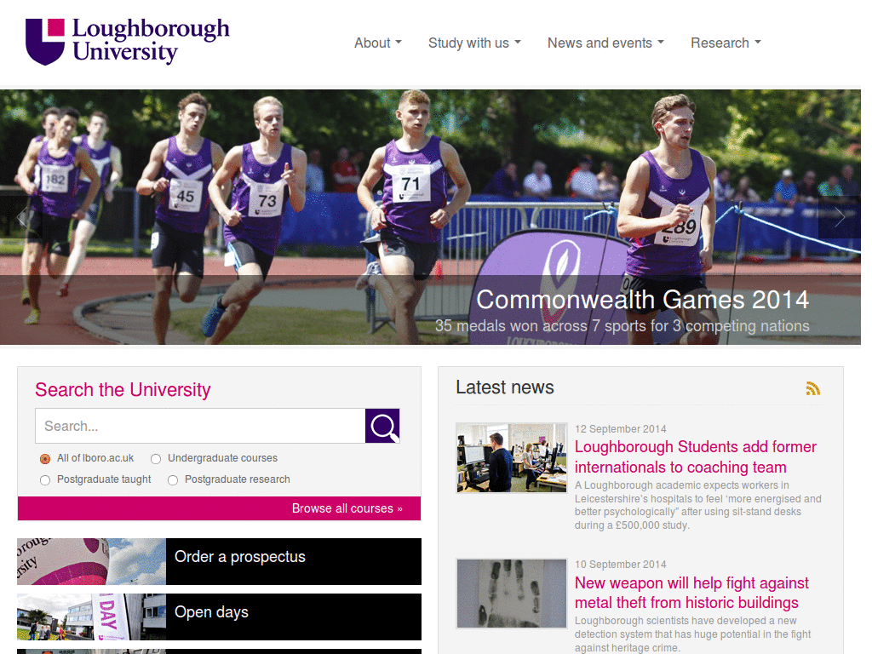The image size is (872, 654).
Task: Click the '35 medals won across 7 sports' caption
Action: (x=622, y=326)
